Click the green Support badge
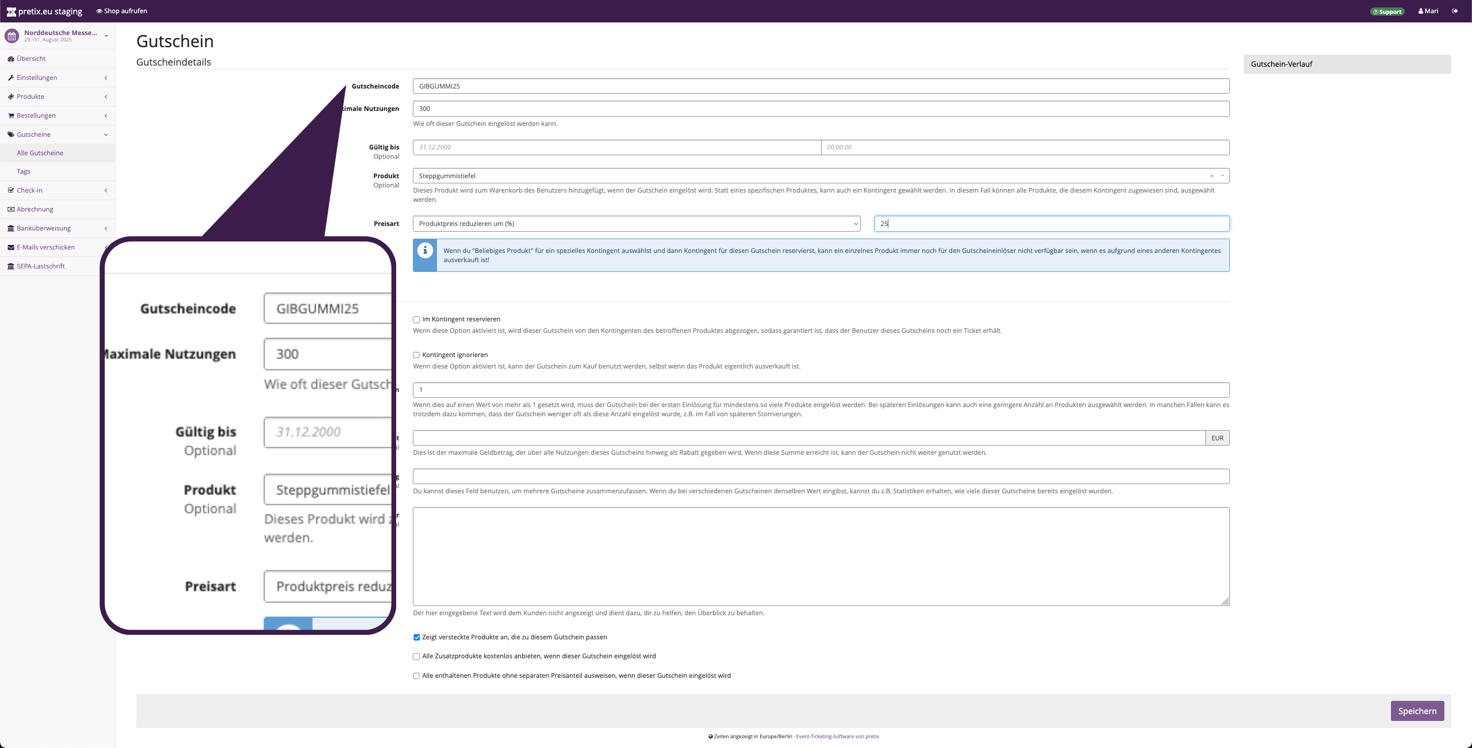Screen dimensions: 1472x748 (x=1387, y=11)
